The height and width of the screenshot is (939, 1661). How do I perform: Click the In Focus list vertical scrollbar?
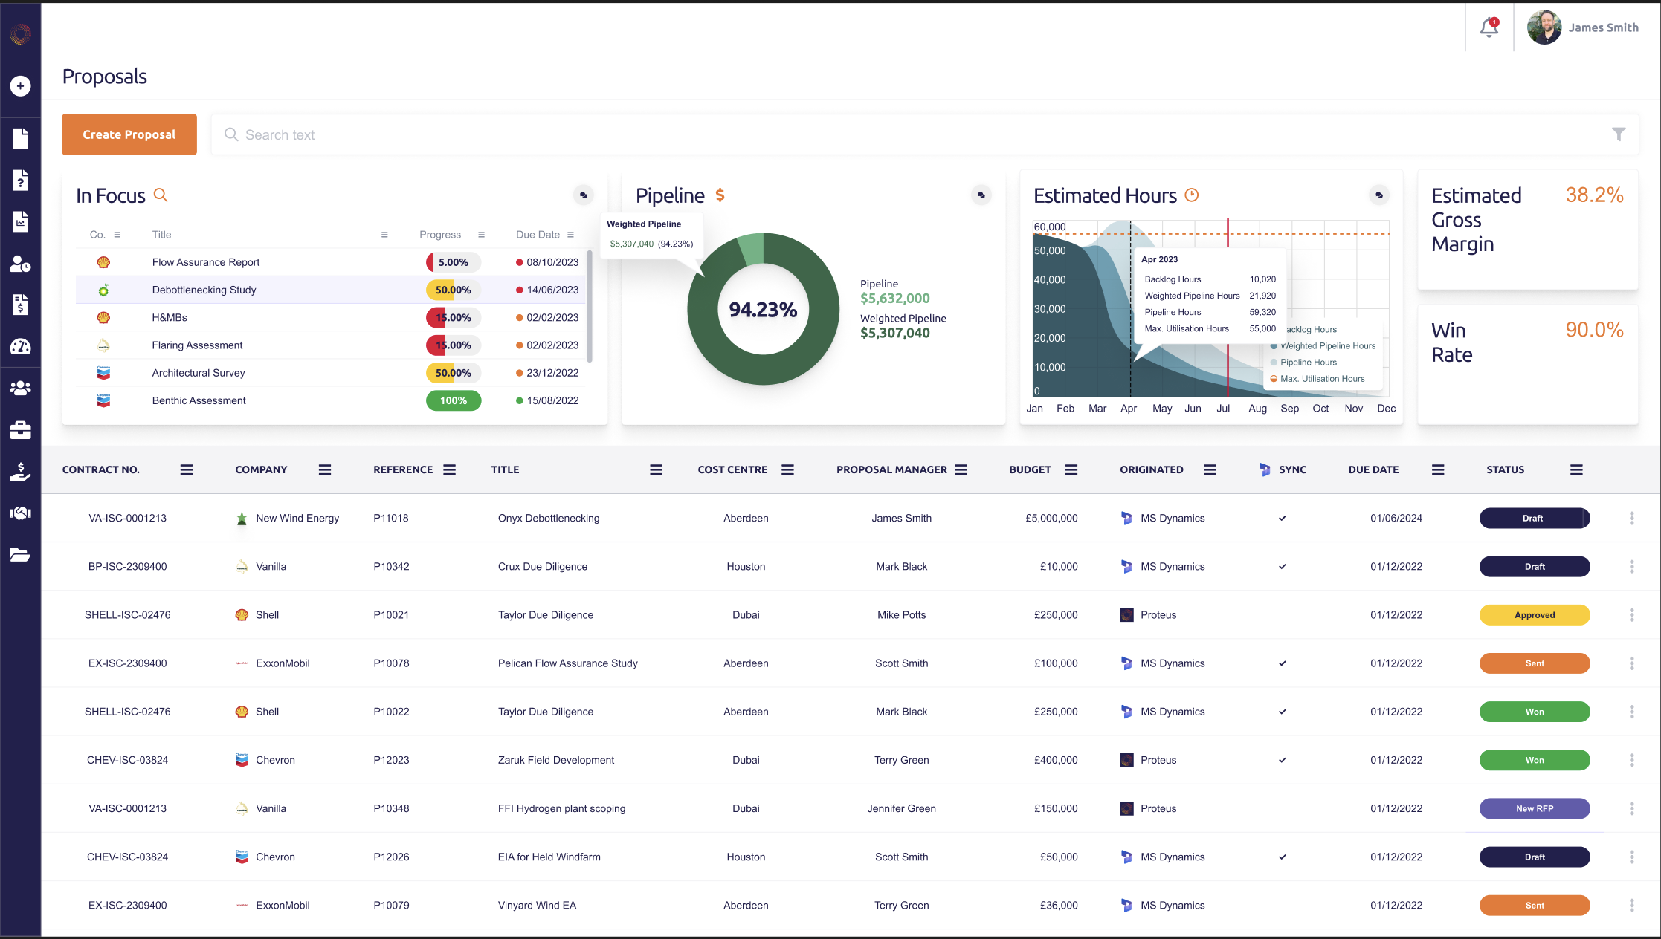[x=590, y=306]
